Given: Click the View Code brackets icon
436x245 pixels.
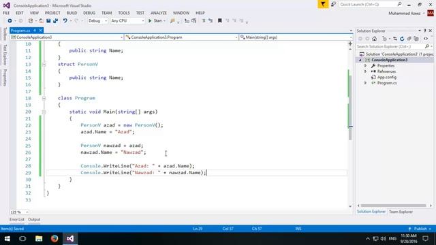Looking at the screenshot, I should point(426,39).
